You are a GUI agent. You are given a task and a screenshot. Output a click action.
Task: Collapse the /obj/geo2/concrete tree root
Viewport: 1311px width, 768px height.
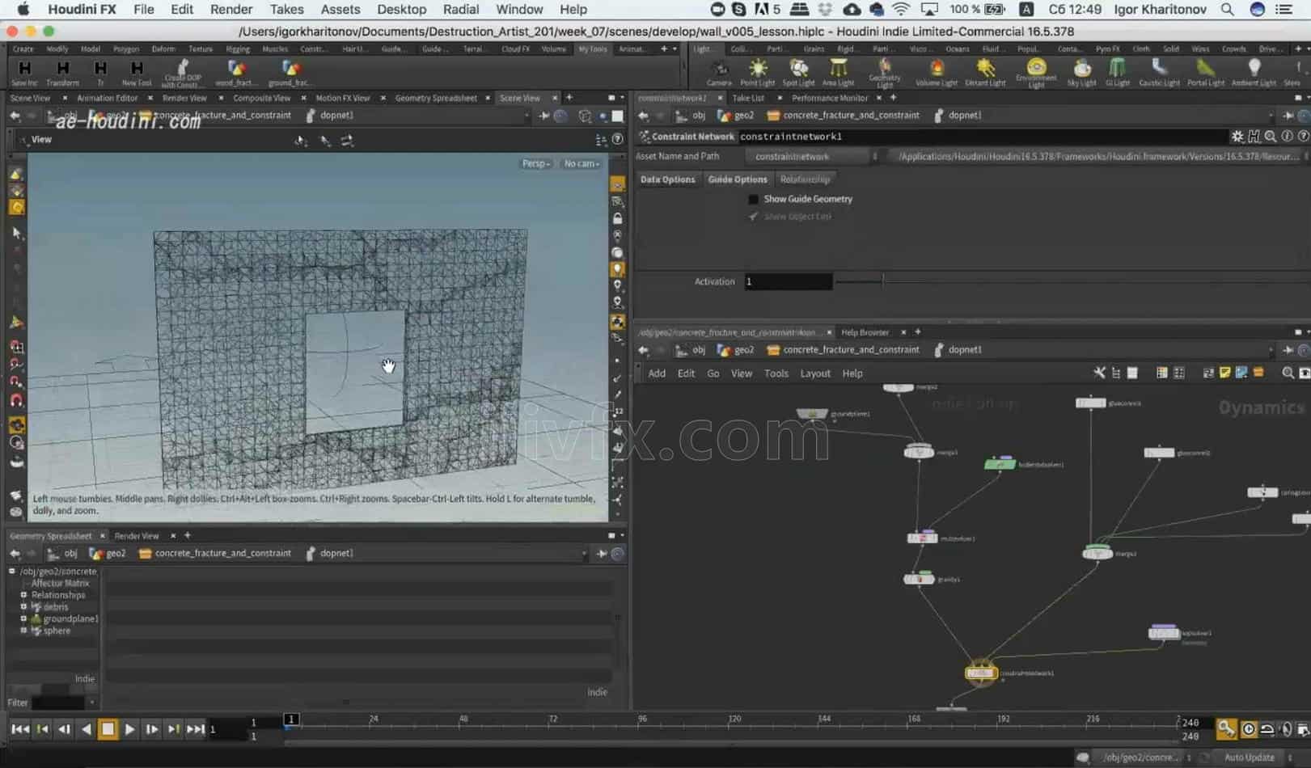click(x=12, y=571)
